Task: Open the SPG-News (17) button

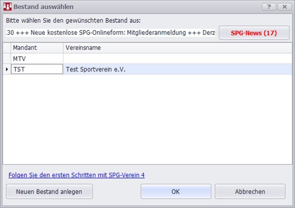Action: pyautogui.click(x=254, y=33)
